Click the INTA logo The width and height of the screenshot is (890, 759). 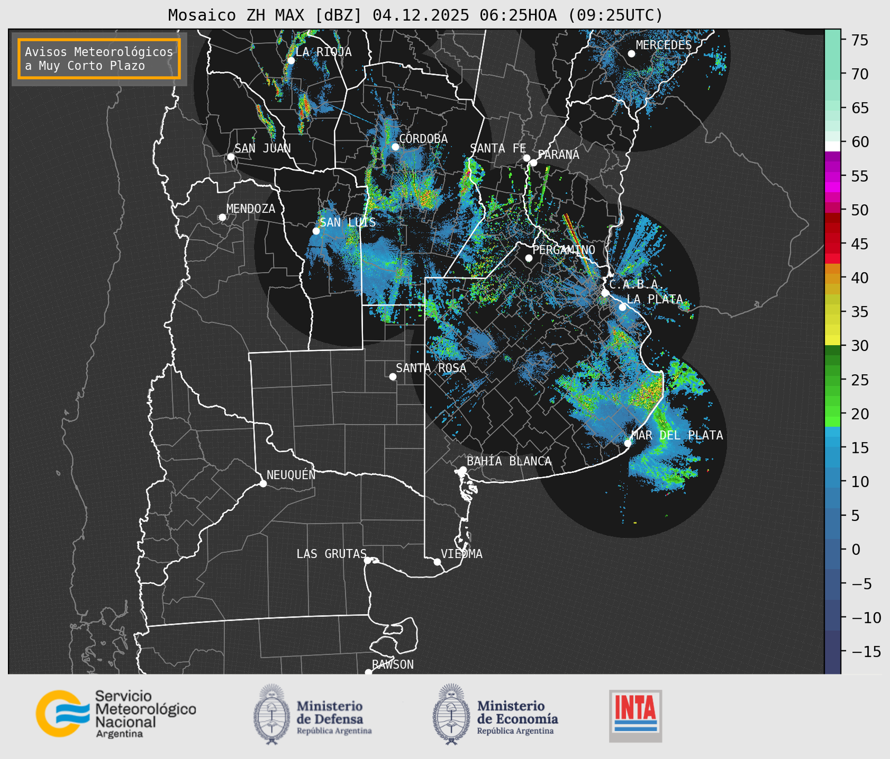pos(636,716)
